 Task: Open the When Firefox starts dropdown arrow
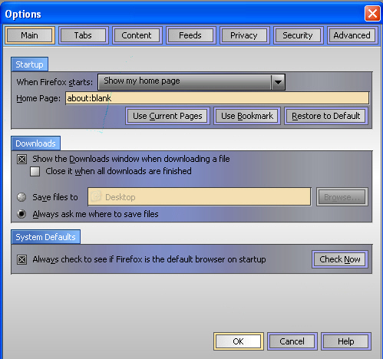278,82
